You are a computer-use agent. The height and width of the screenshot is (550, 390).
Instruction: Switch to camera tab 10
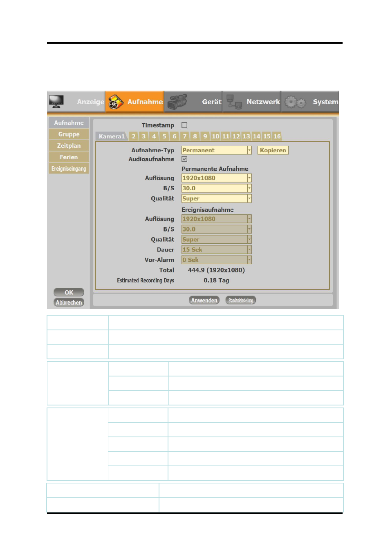(x=215, y=136)
